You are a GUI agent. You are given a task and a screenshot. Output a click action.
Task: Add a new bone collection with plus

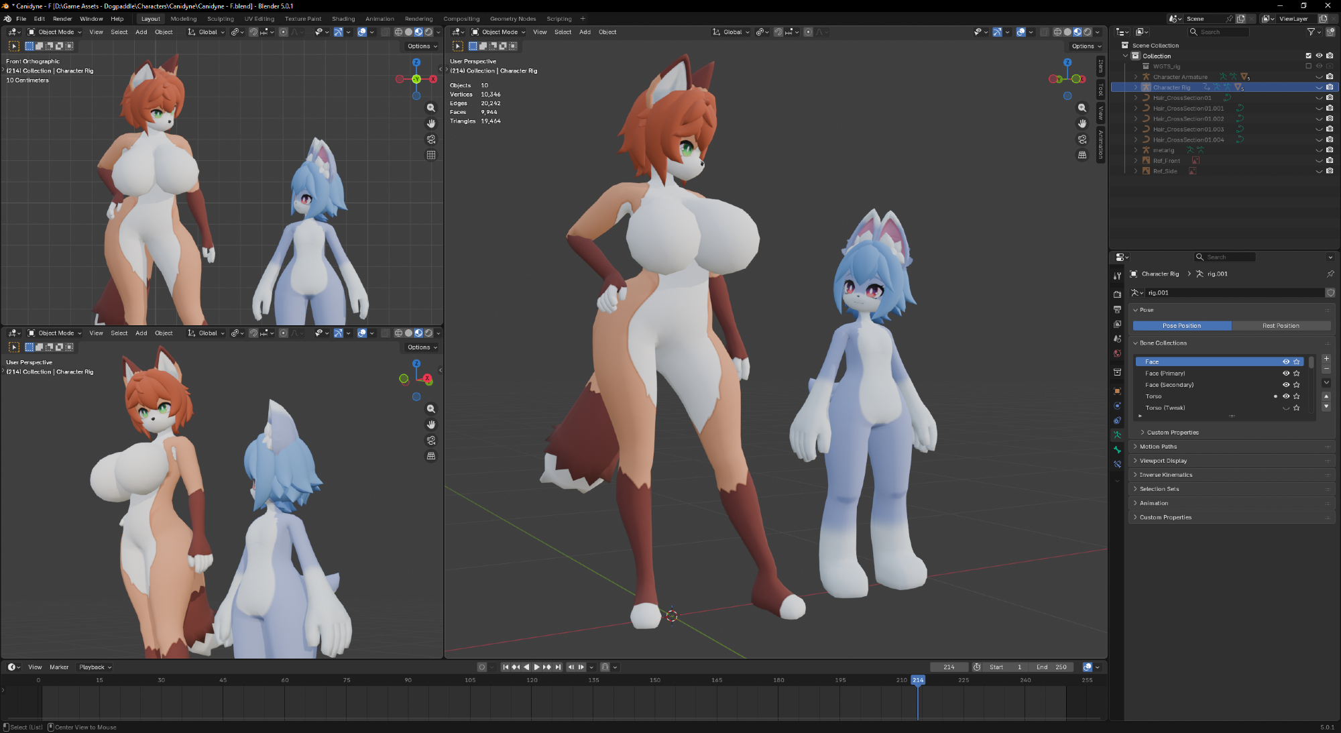coord(1326,359)
